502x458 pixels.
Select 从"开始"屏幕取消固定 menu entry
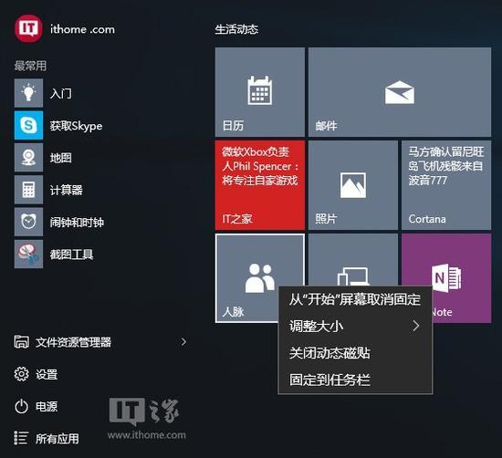355,299
